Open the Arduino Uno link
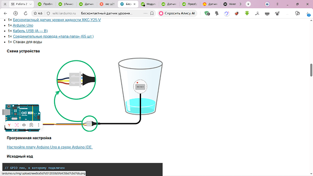Viewport: 313px width, 176px height. [23, 25]
